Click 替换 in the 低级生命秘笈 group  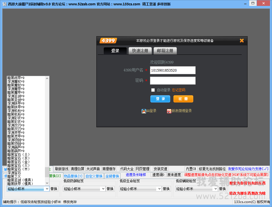pyautogui.click(x=166, y=189)
